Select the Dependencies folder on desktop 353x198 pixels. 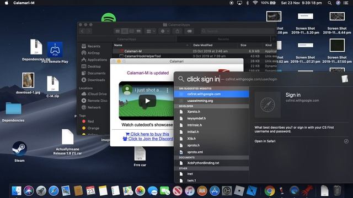pos(13,108)
